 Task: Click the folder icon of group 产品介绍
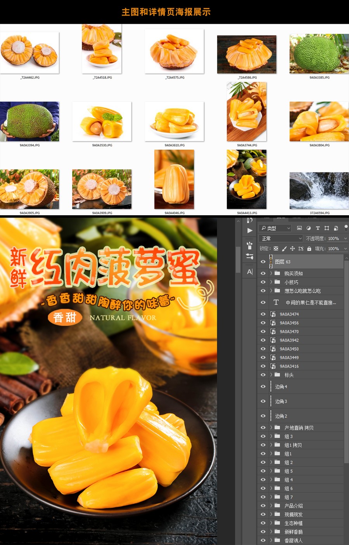277,505
